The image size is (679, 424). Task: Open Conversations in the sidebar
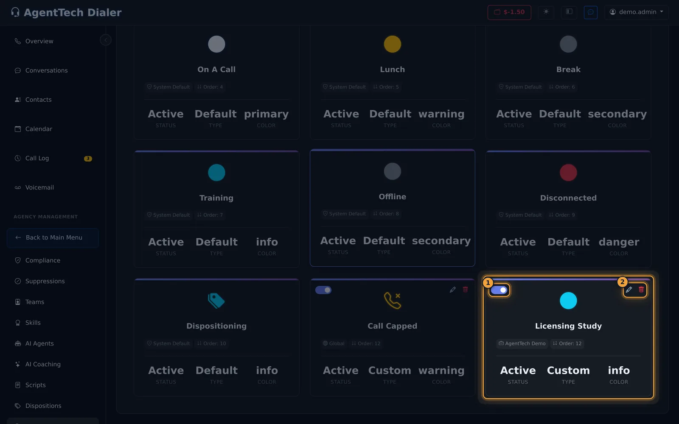[53, 70]
